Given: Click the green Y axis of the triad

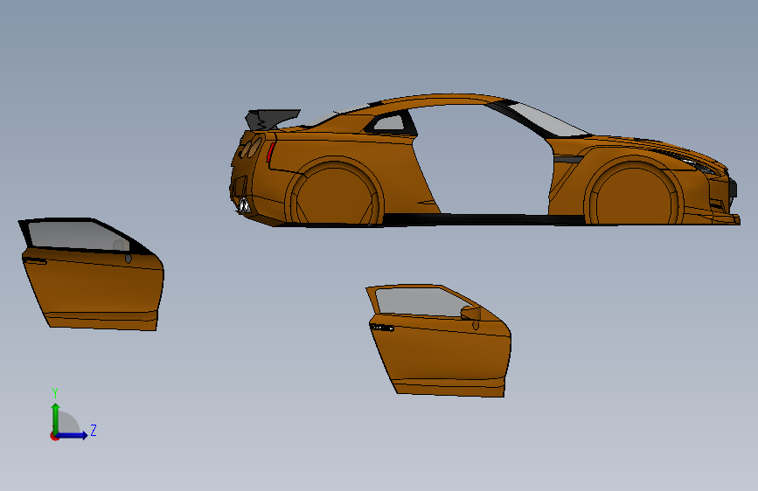Looking at the screenshot, I should [x=56, y=418].
